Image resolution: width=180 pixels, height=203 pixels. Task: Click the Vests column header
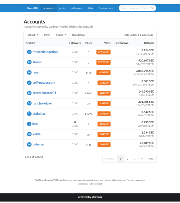[x=107, y=43]
